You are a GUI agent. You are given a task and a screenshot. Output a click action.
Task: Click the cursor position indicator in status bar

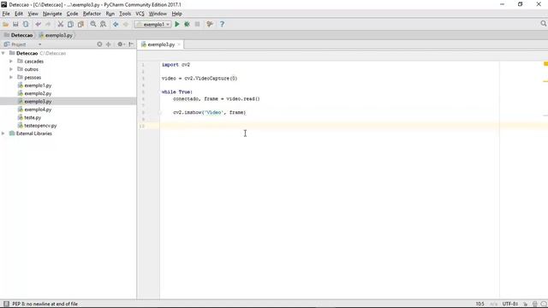tap(479, 304)
